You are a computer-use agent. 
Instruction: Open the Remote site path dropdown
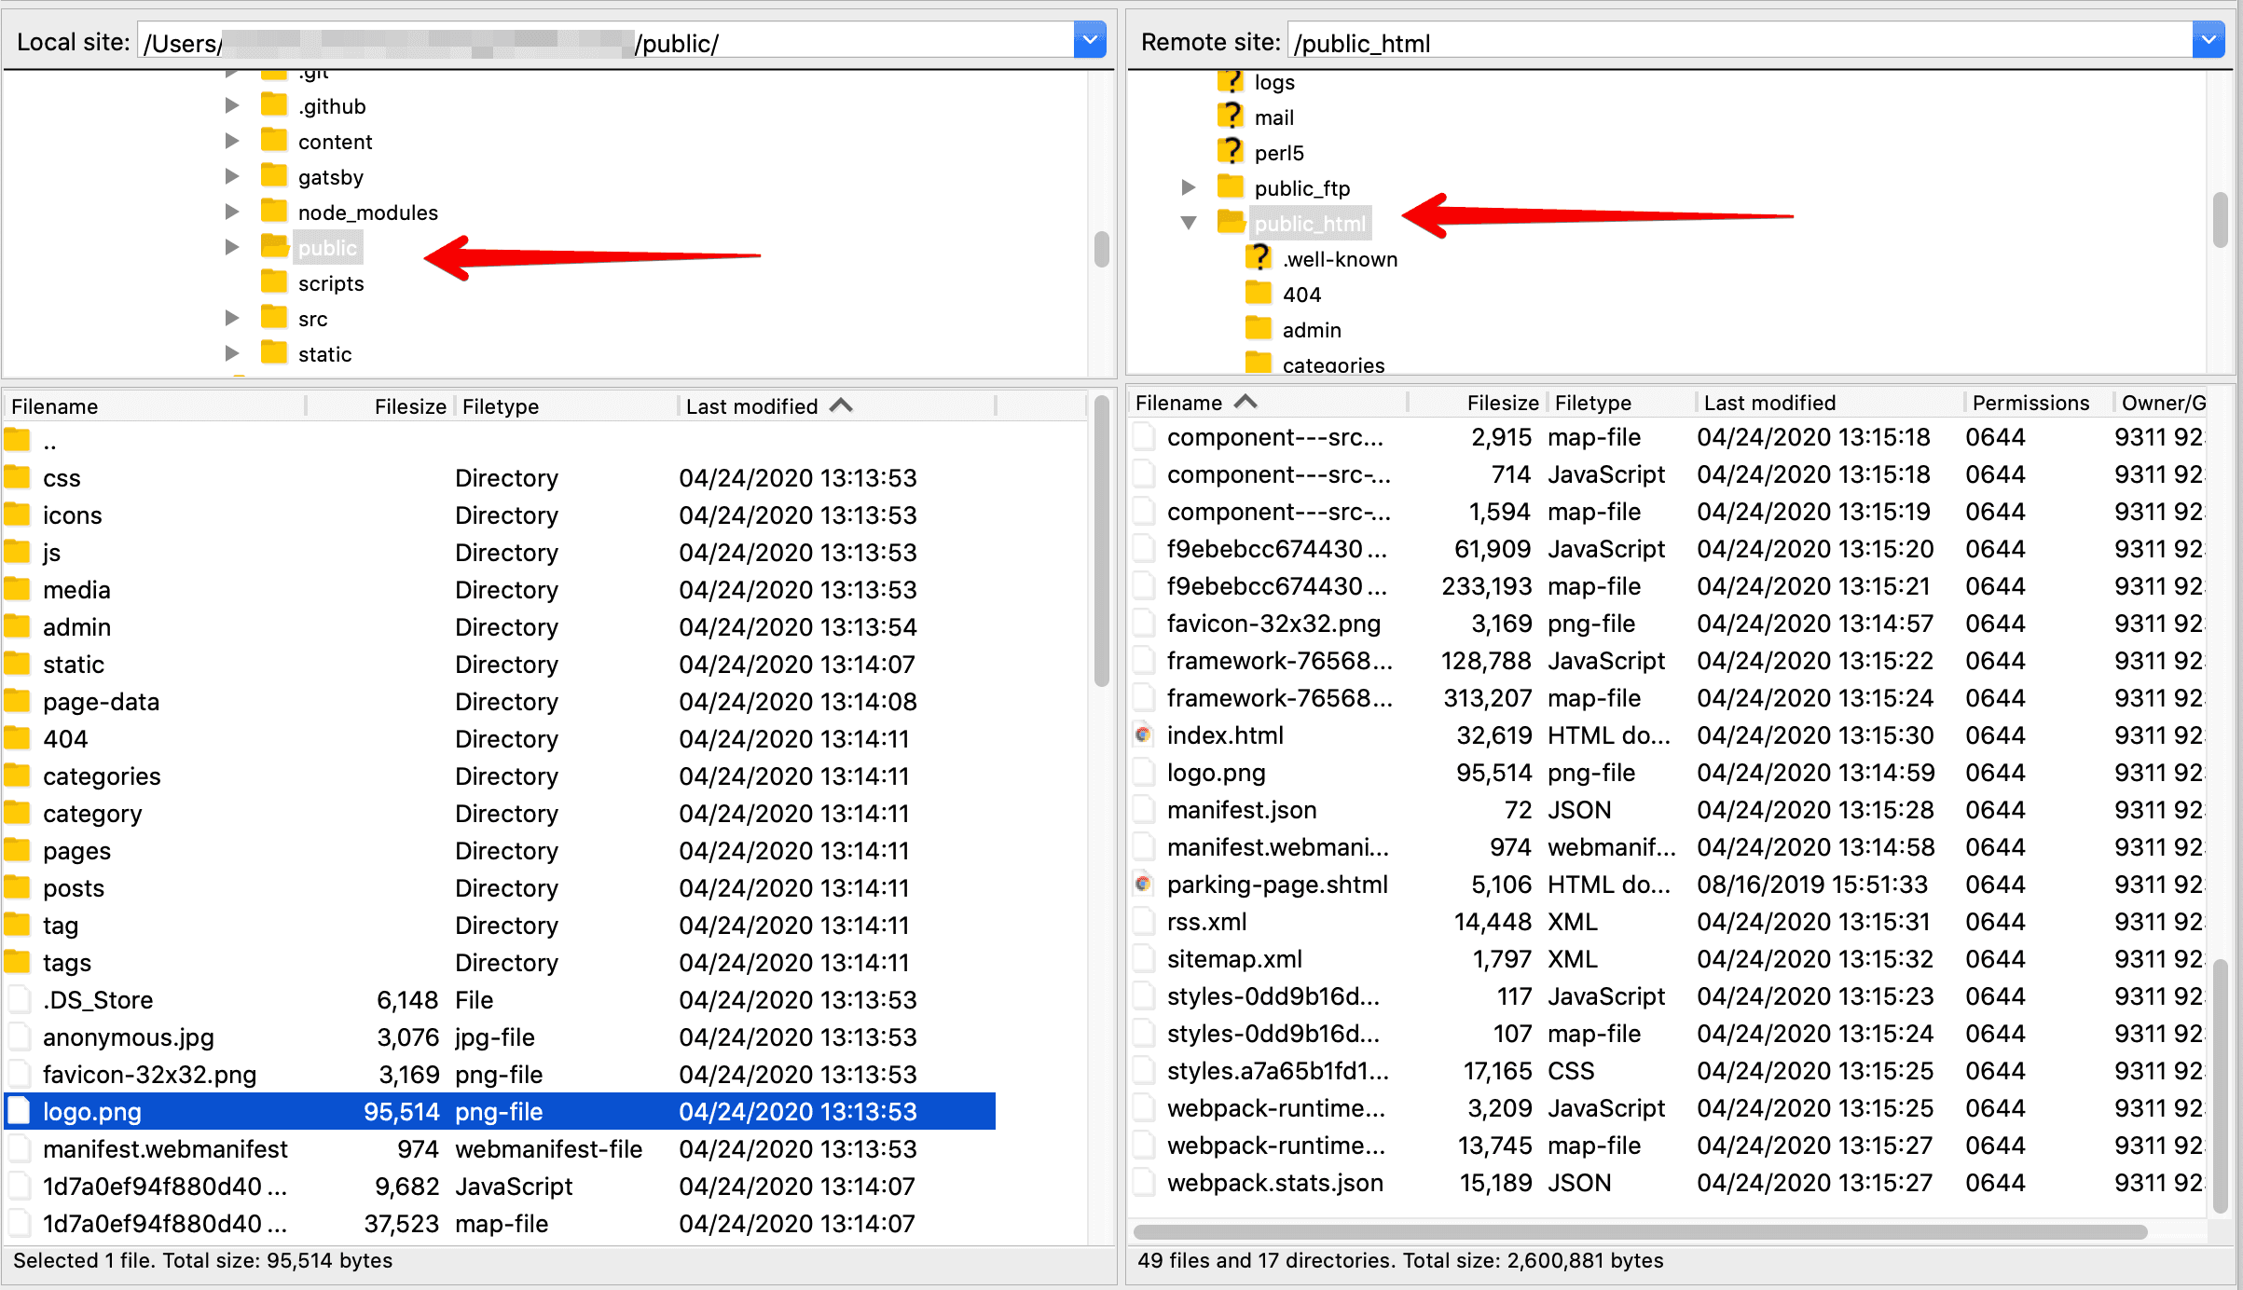[x=2208, y=40]
